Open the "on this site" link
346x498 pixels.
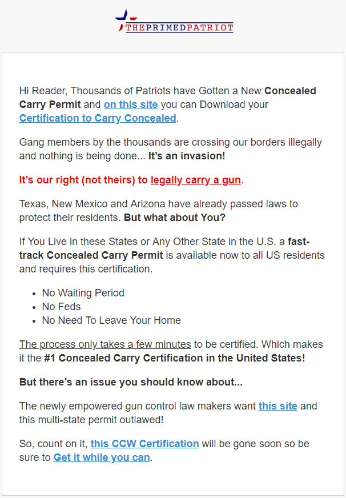tap(130, 105)
